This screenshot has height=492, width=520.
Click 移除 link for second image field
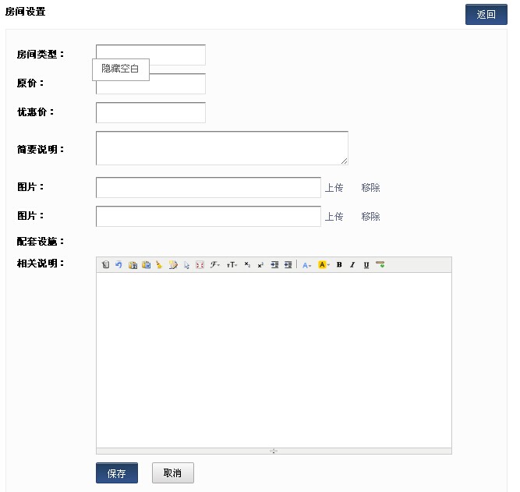pyautogui.click(x=370, y=217)
